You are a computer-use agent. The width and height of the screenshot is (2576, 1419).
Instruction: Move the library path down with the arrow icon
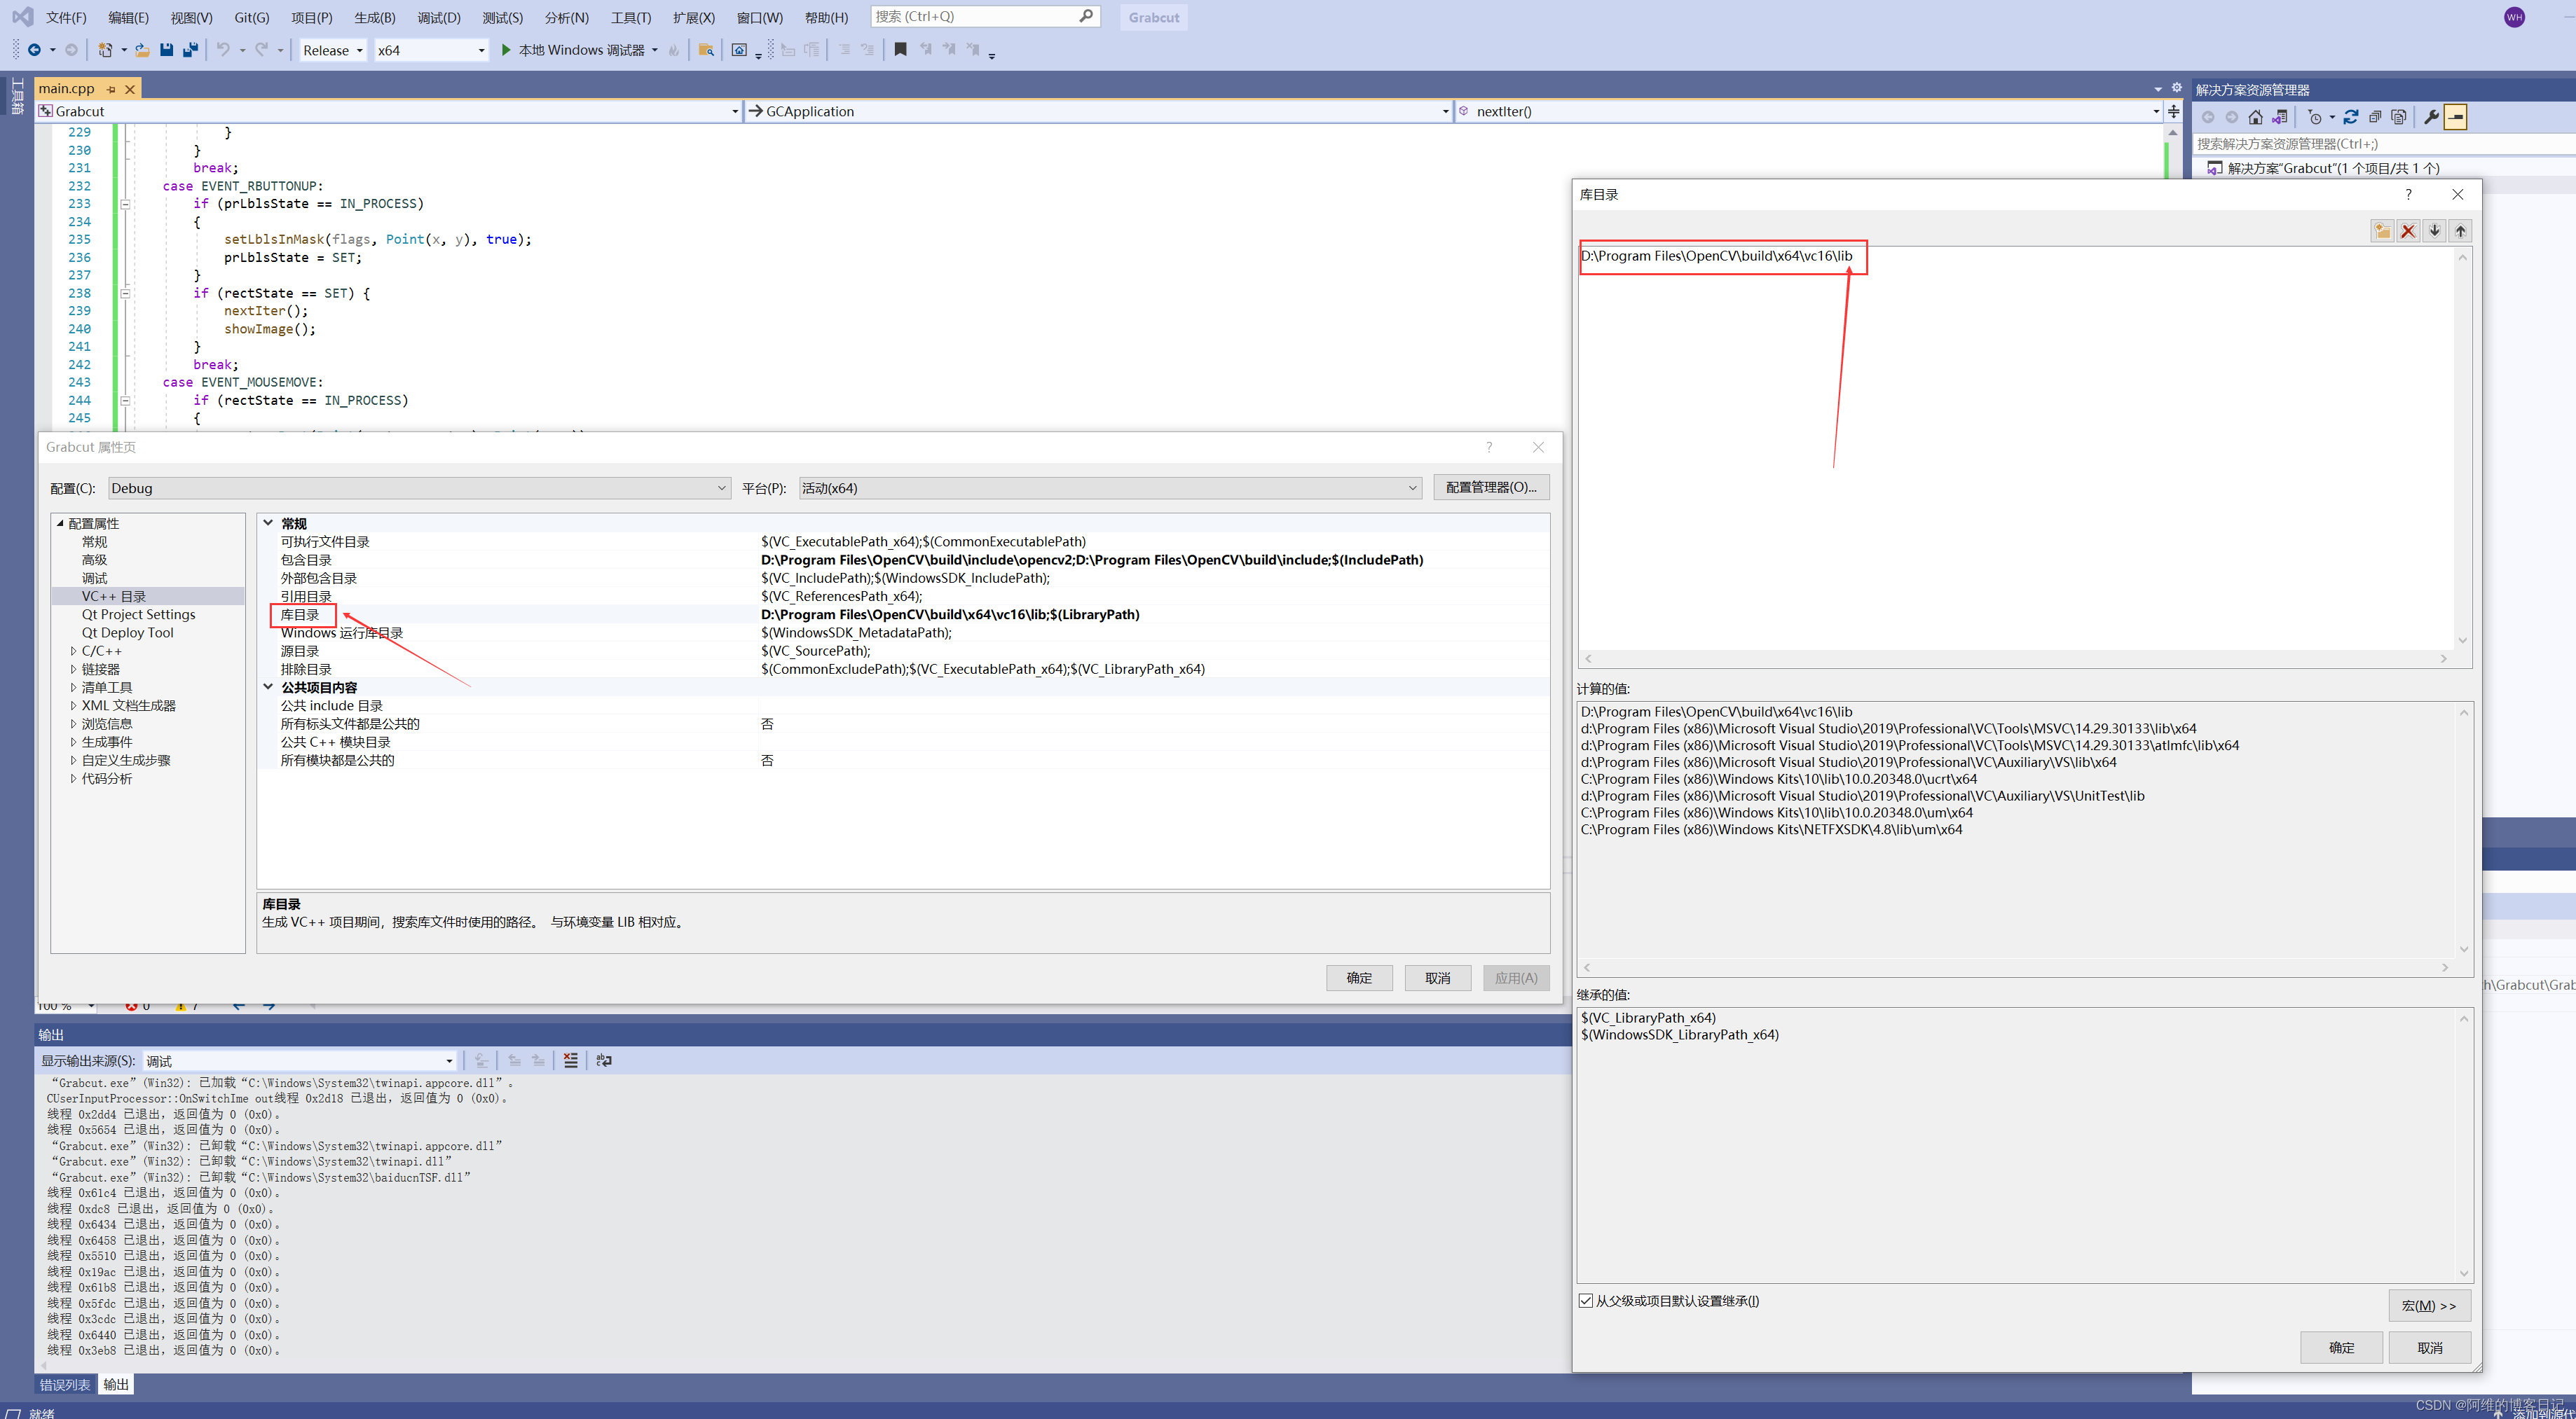(2434, 231)
